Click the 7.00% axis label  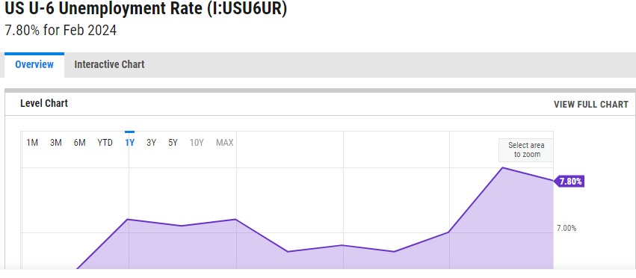click(566, 228)
